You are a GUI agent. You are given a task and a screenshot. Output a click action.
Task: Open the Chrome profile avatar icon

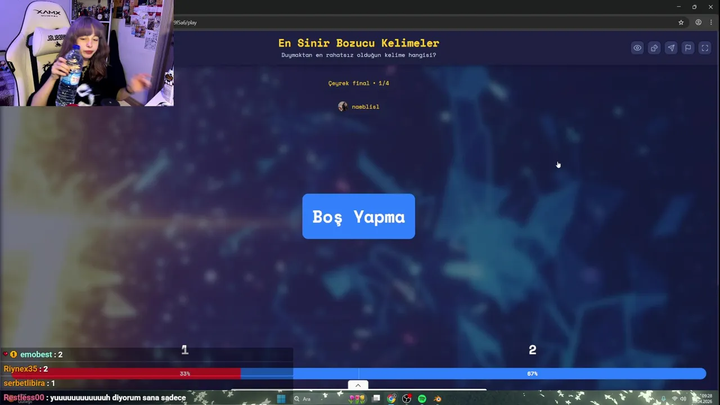click(698, 22)
